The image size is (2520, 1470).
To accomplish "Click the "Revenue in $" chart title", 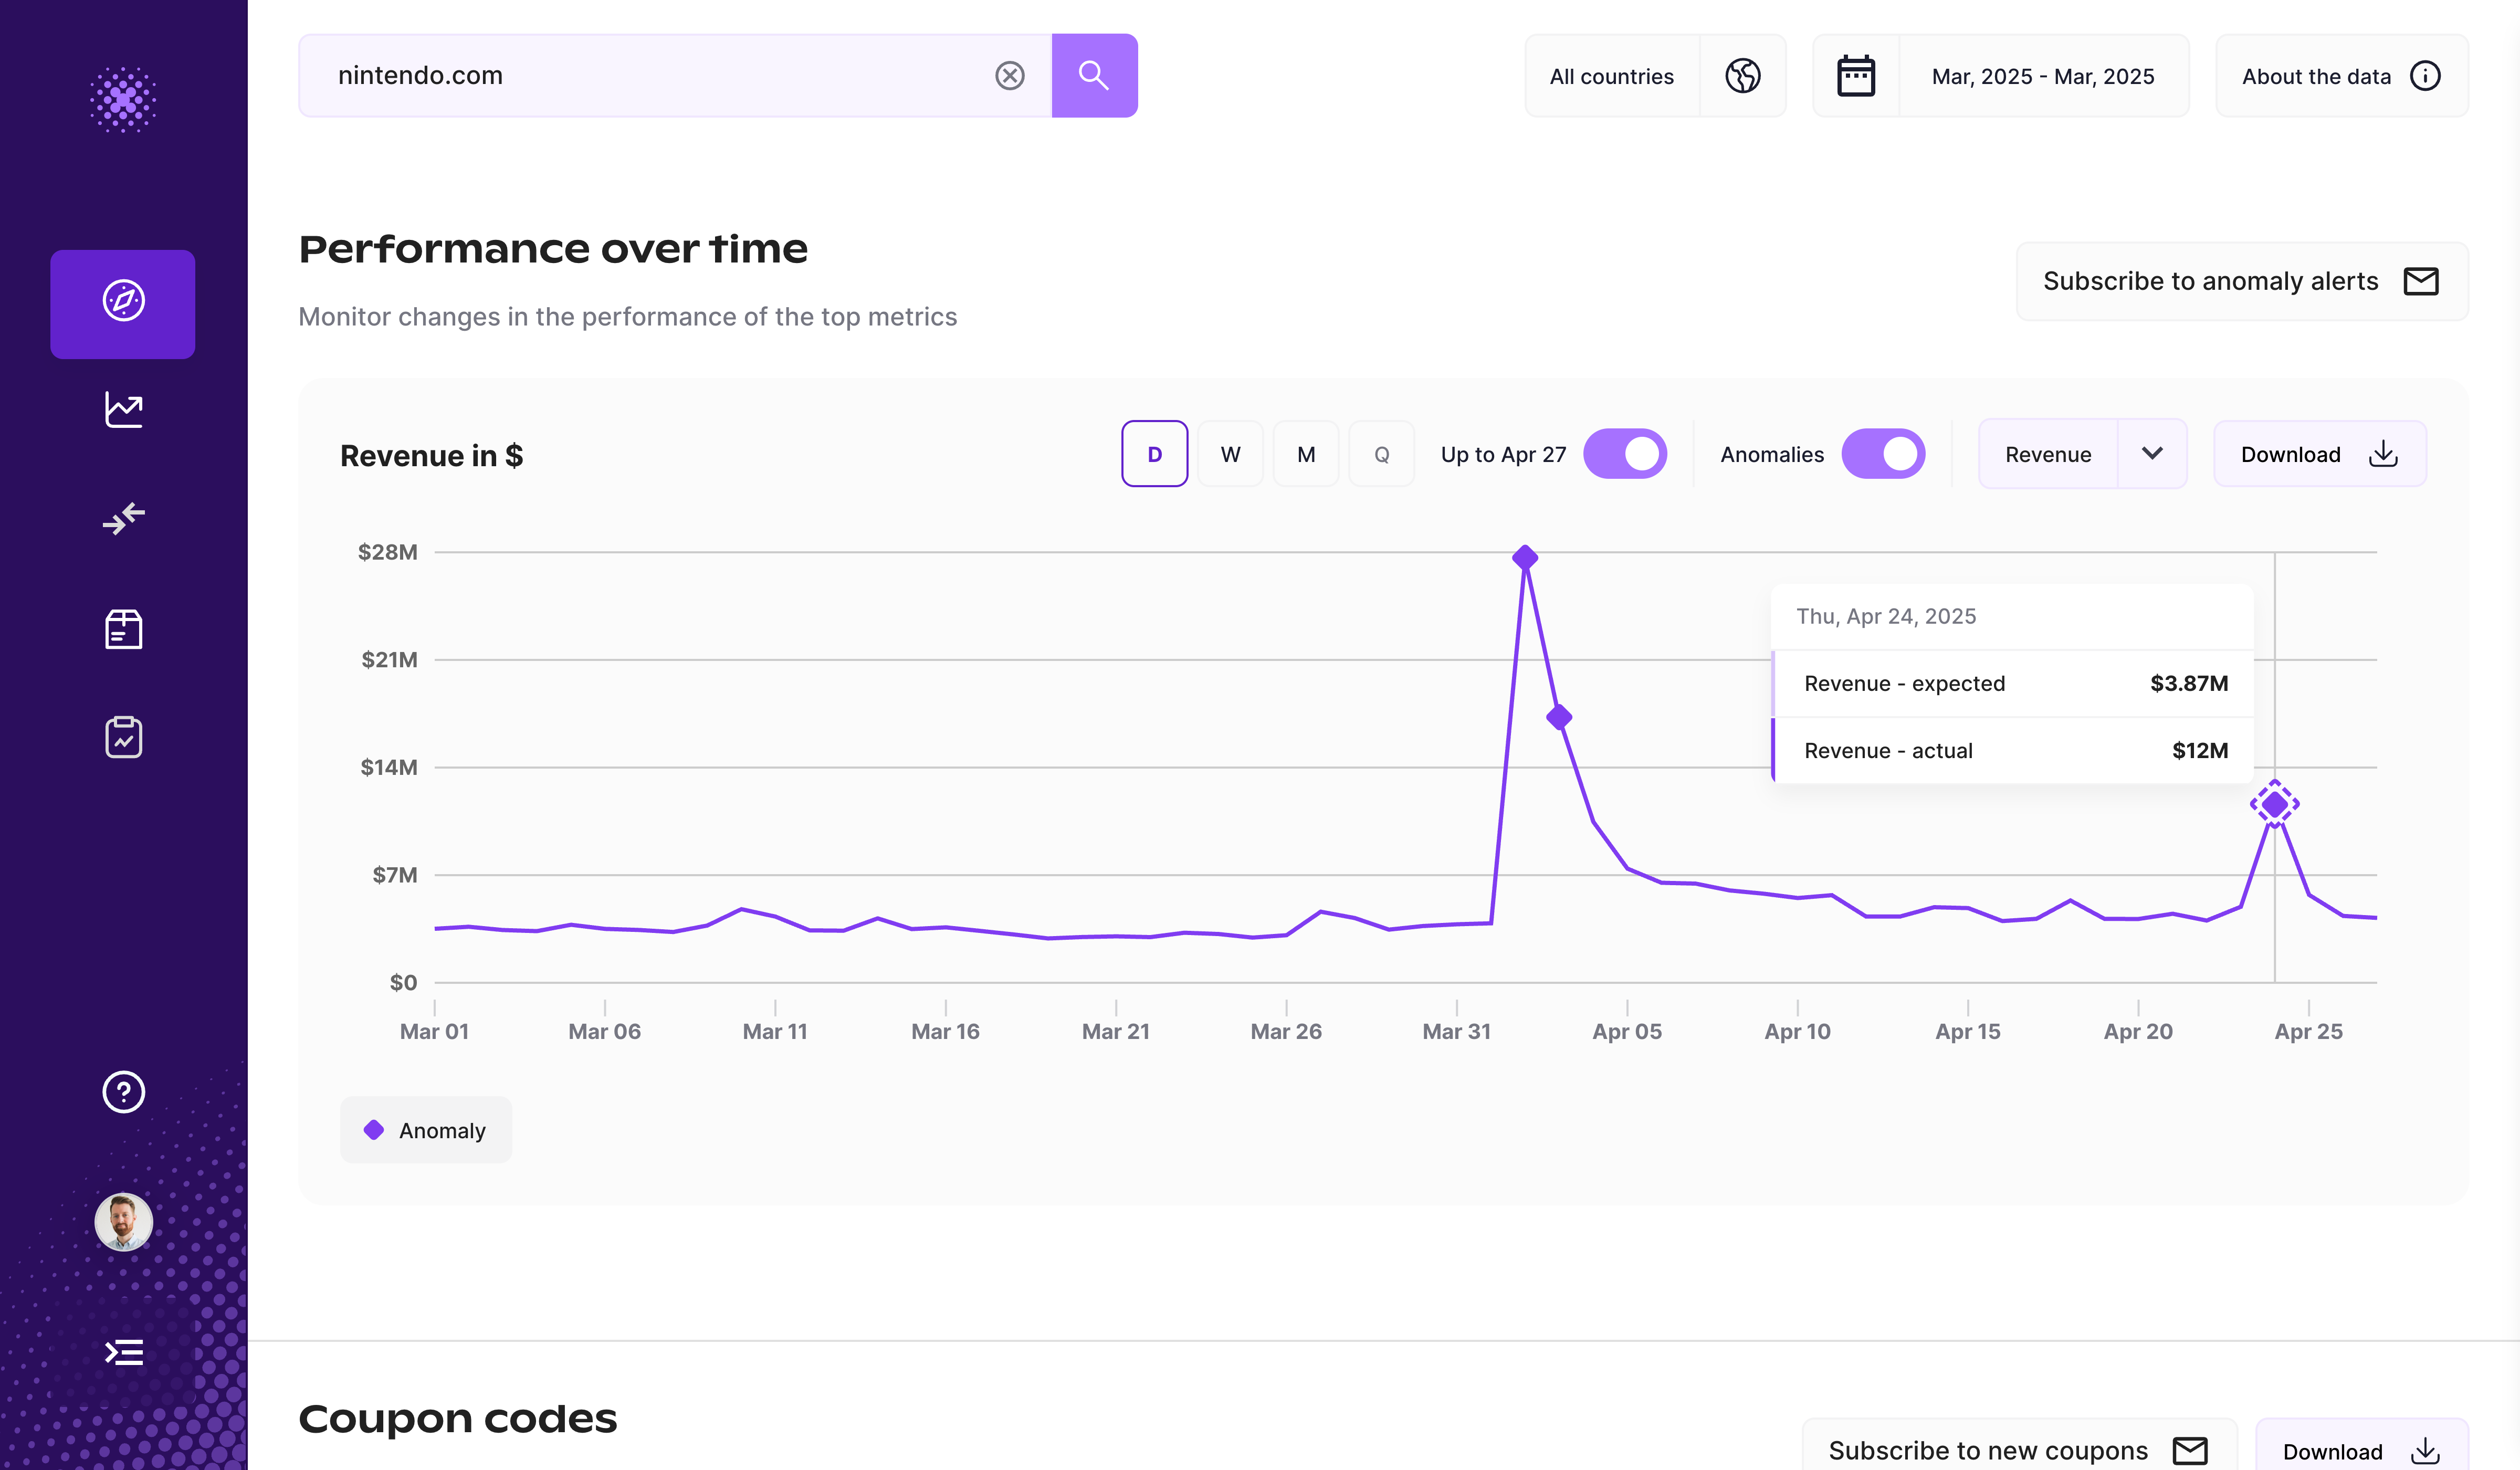I will click(432, 456).
